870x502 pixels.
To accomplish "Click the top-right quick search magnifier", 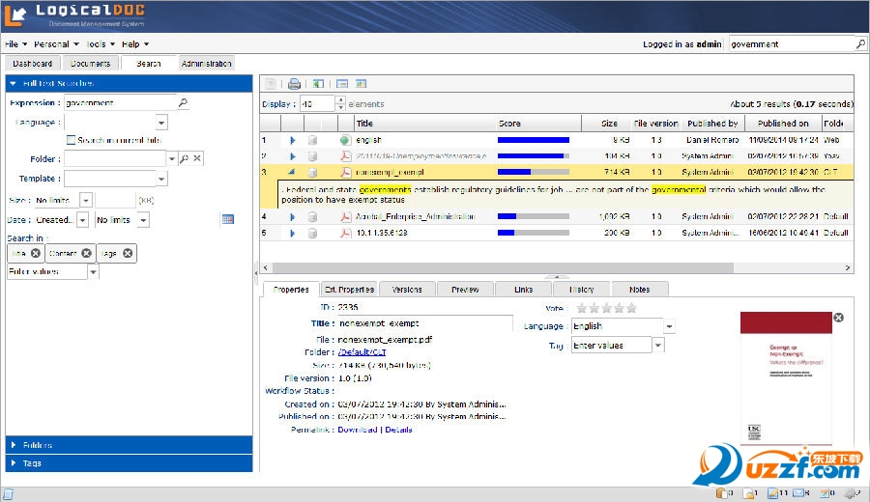I will pos(860,44).
